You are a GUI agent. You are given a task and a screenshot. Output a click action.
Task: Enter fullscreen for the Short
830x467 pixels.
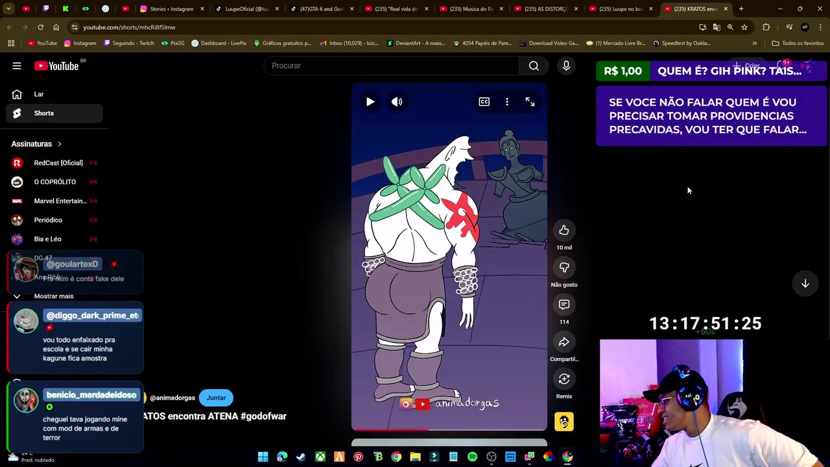pyautogui.click(x=530, y=102)
